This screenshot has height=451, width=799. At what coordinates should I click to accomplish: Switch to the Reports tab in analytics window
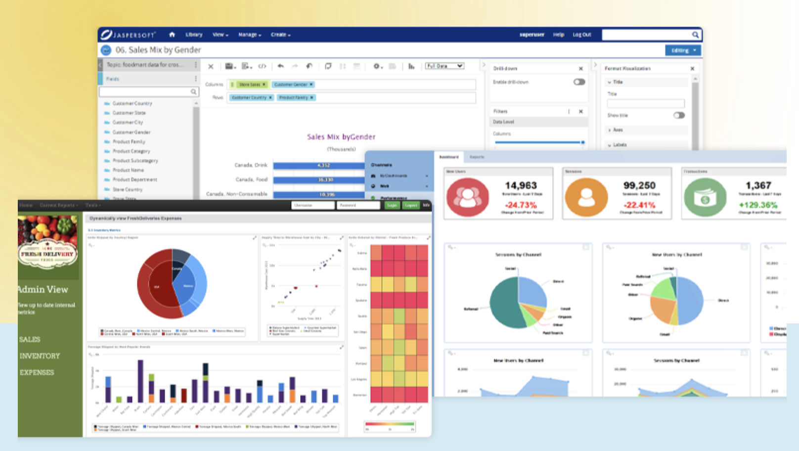[x=477, y=157]
